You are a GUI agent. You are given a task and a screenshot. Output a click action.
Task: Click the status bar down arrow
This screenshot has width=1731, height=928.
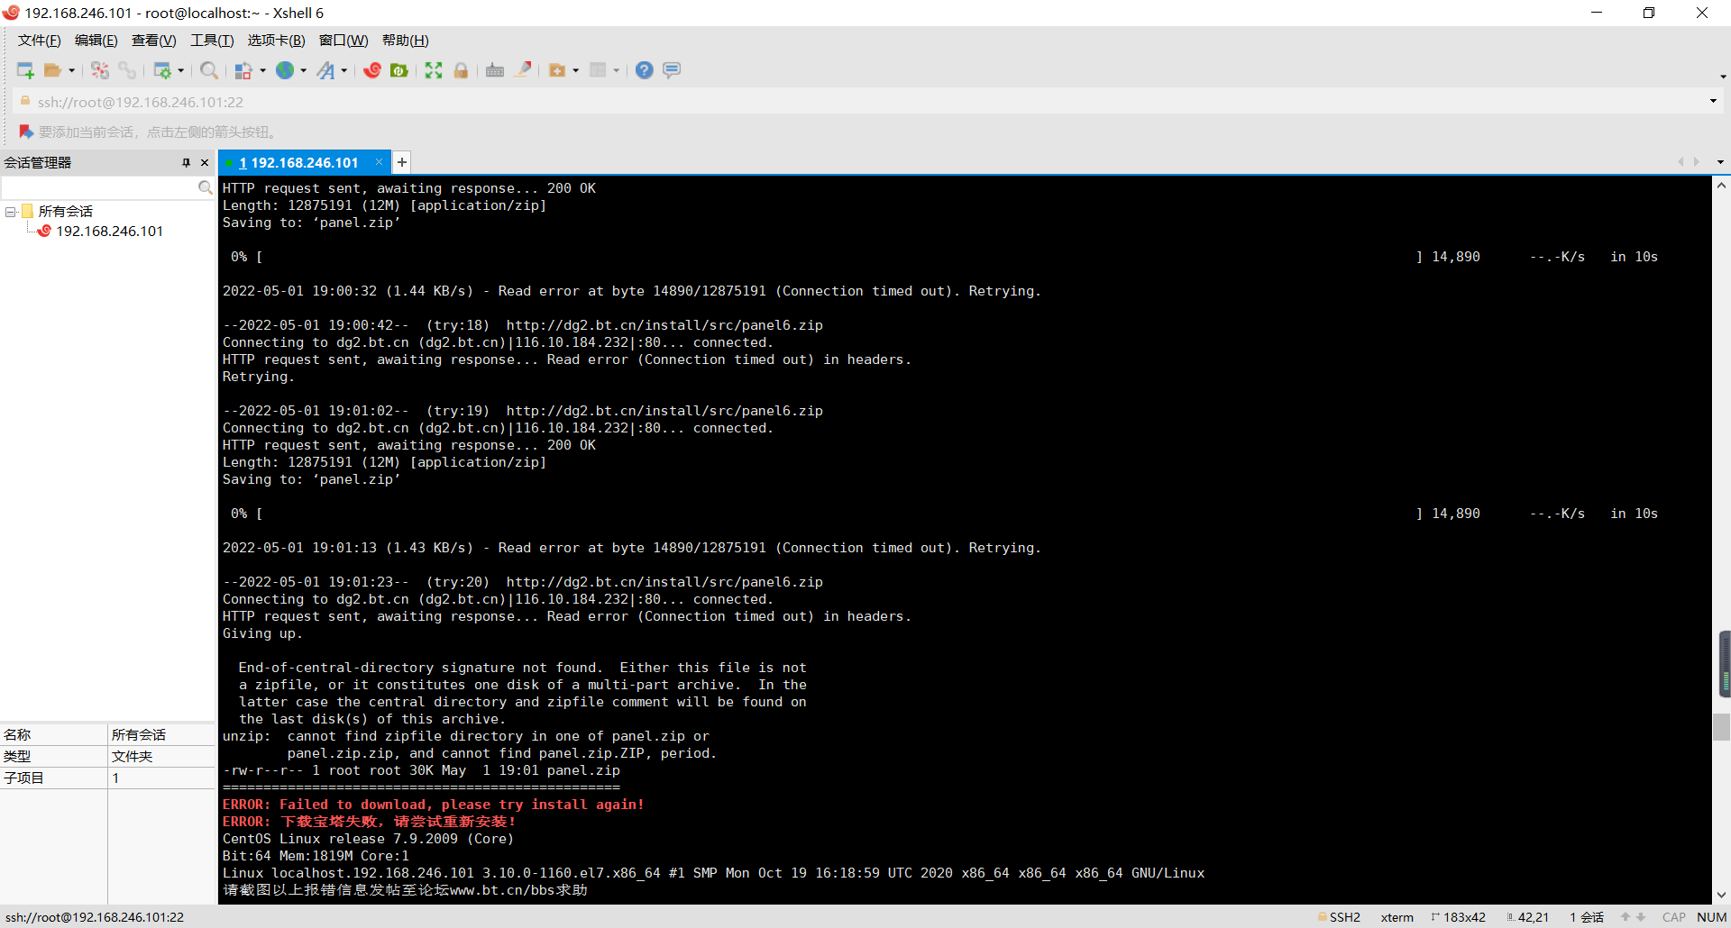[1641, 917]
